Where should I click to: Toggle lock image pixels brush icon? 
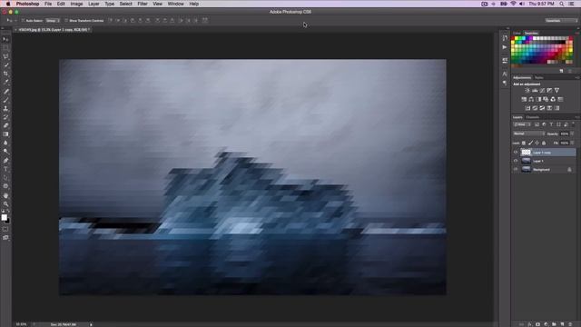click(530, 143)
